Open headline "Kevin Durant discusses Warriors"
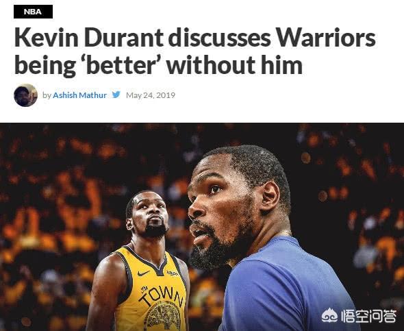This screenshot has height=331, width=404. tap(194, 38)
